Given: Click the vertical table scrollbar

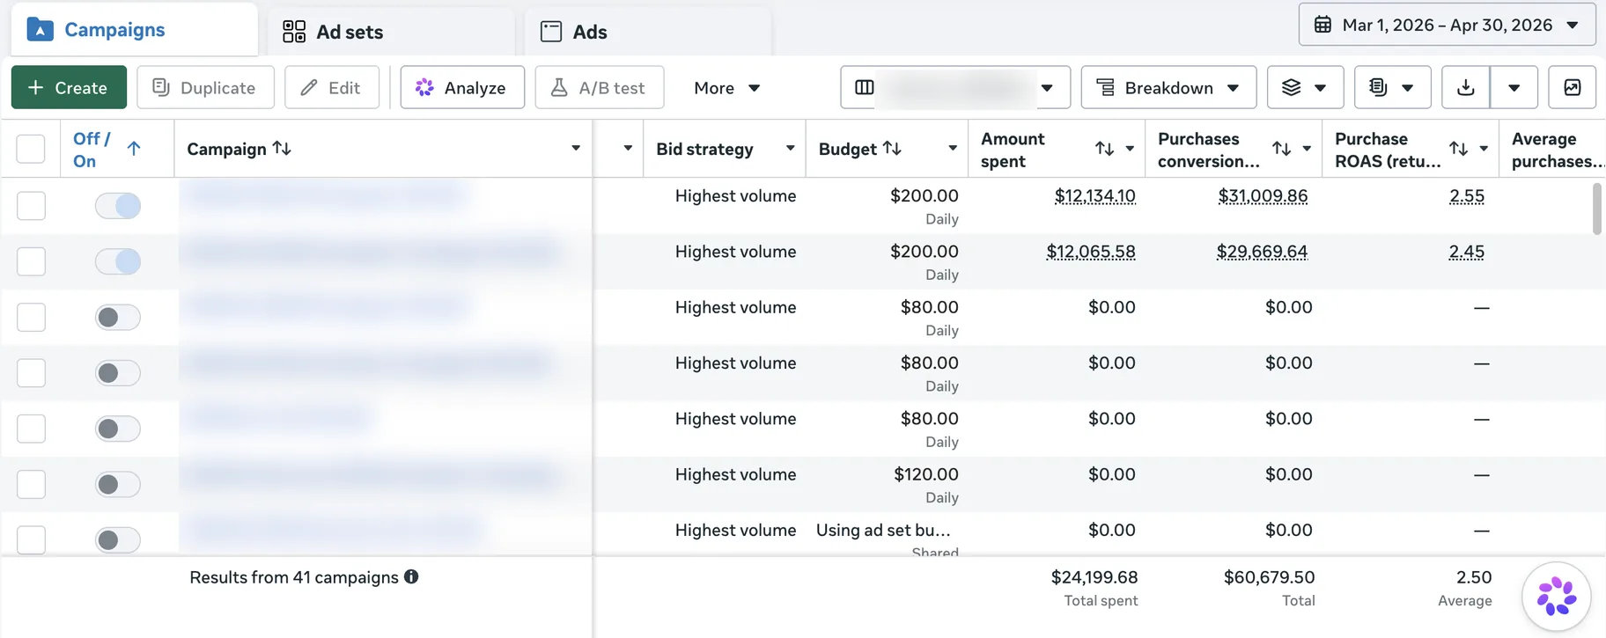Looking at the screenshot, I should pos(1597,209).
